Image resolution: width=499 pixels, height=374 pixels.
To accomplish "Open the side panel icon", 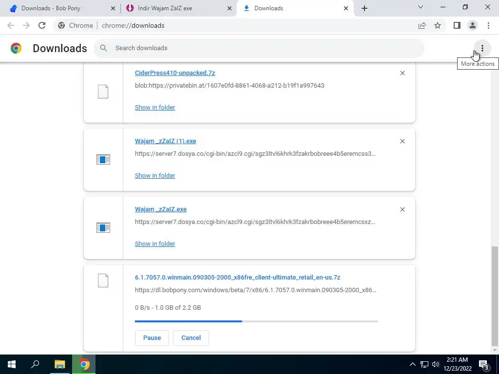I will (457, 25).
